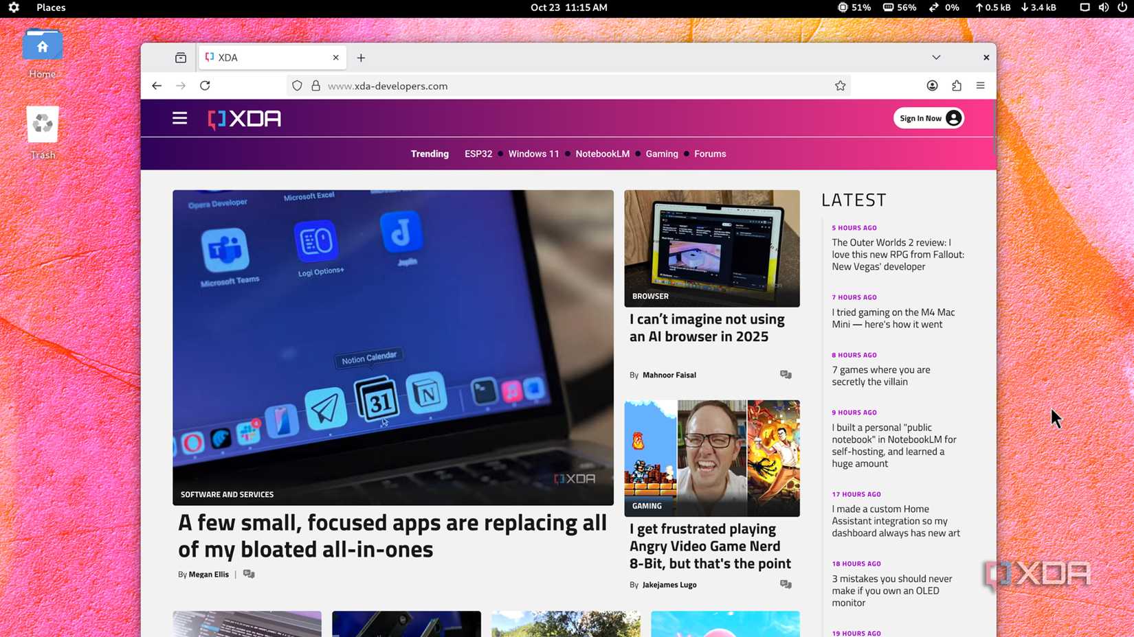Open the NotebookLM trending topic
Image resolution: width=1134 pixels, height=637 pixels.
[602, 154]
